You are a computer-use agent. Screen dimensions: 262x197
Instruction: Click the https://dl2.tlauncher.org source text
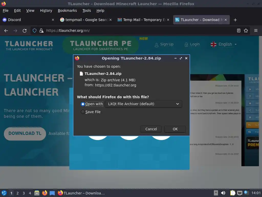(115, 85)
